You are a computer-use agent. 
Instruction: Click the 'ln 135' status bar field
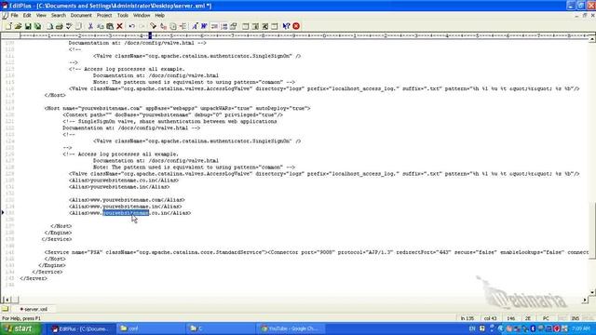point(467,318)
